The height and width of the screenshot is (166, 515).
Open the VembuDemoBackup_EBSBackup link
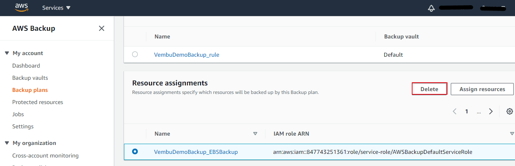196,152
